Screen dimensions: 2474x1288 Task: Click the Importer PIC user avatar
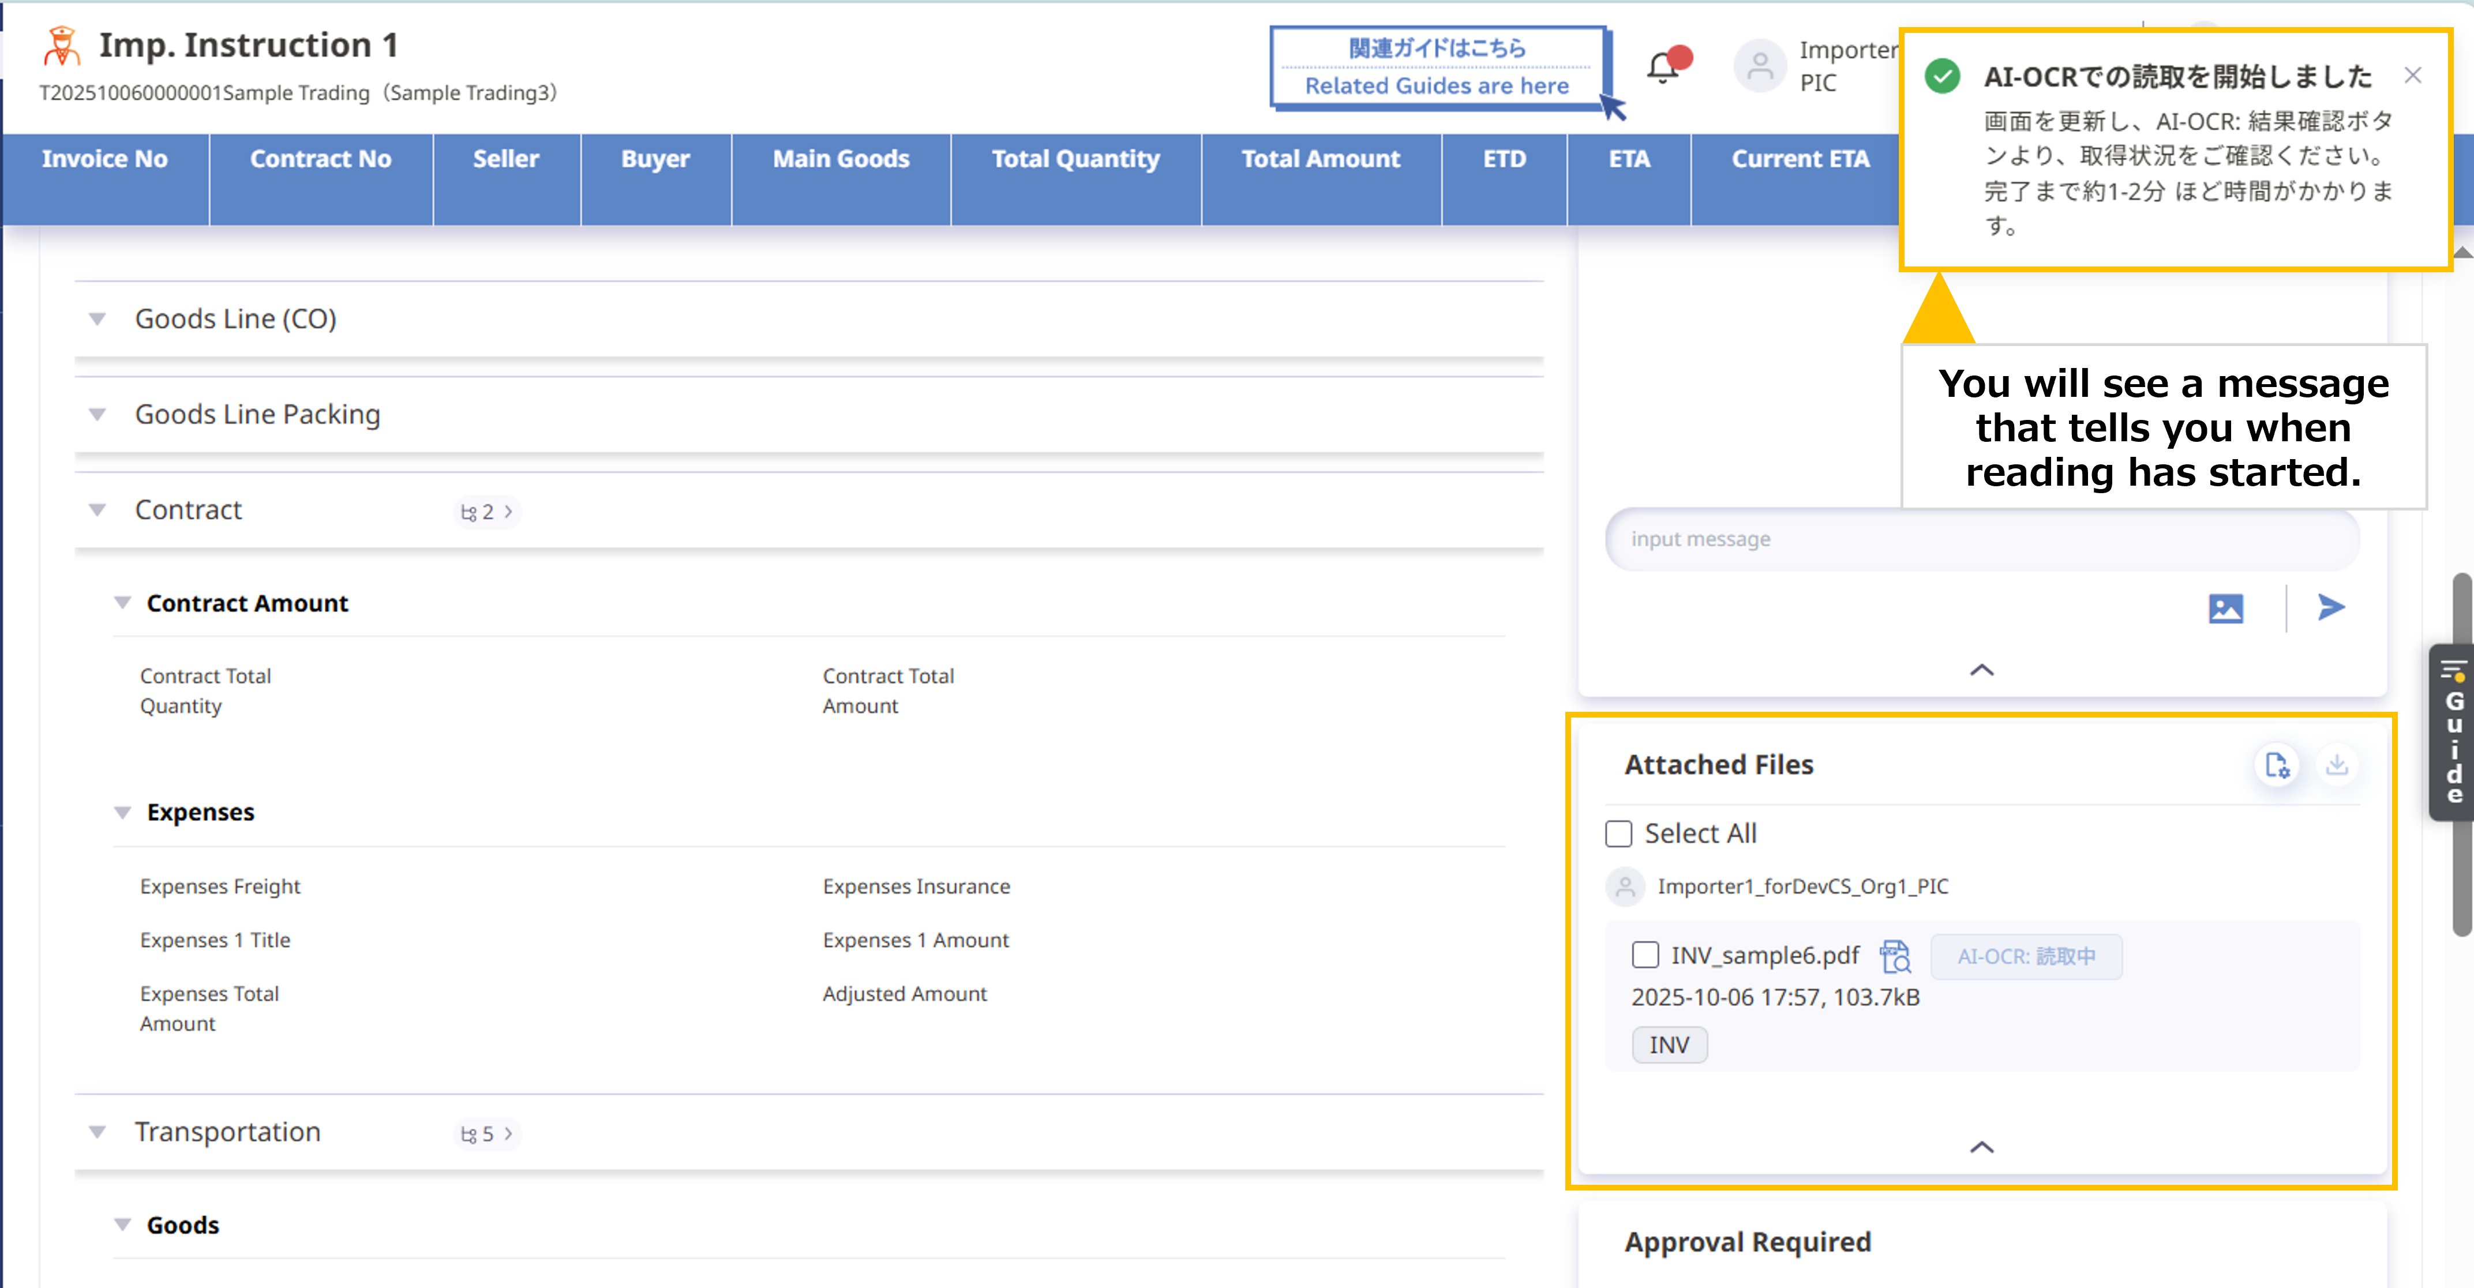[1760, 66]
